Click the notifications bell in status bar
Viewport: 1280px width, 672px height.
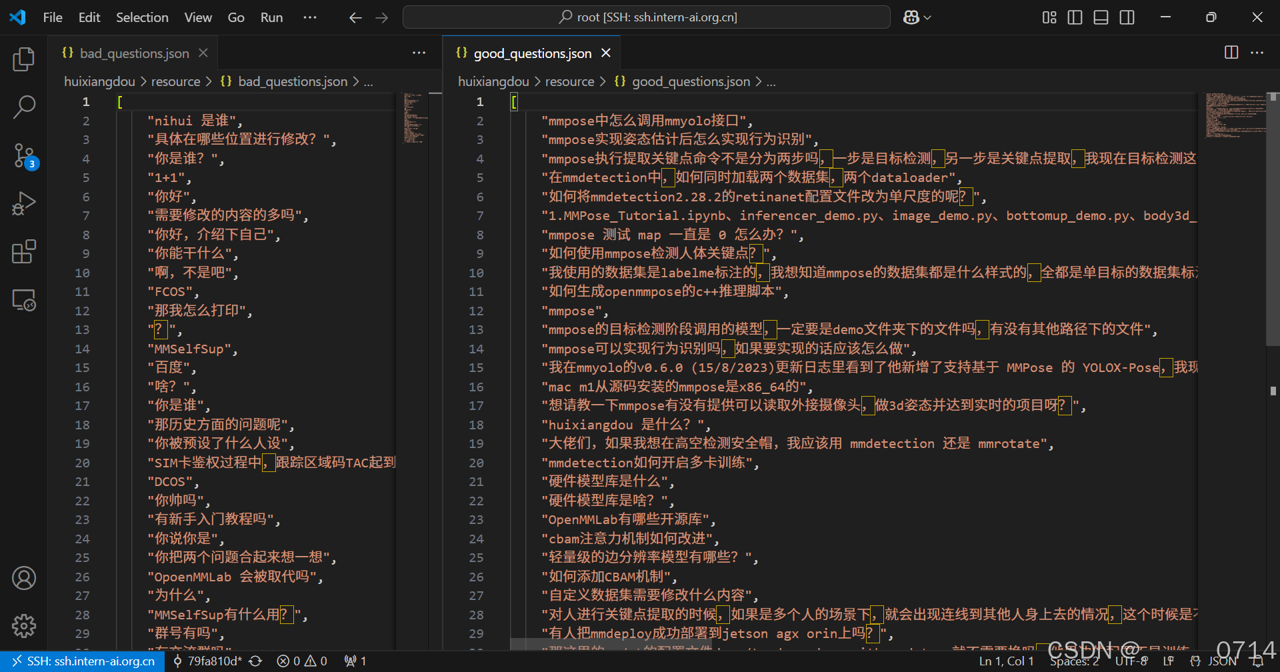click(1258, 661)
